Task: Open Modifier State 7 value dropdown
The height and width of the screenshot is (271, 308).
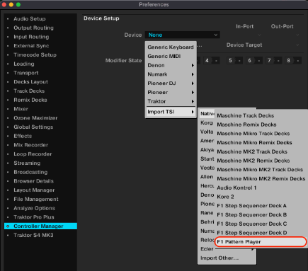Action: [x=273, y=61]
